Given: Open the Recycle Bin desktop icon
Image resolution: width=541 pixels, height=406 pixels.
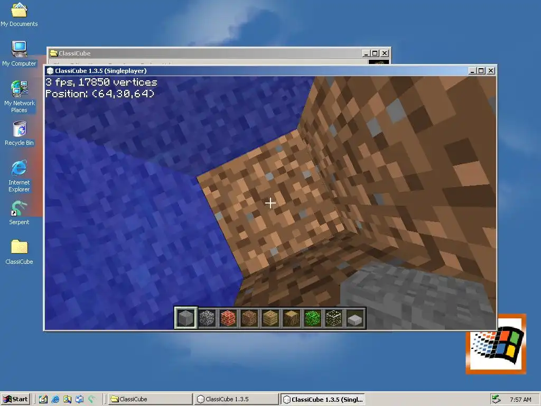Looking at the screenshot, I should (19, 133).
